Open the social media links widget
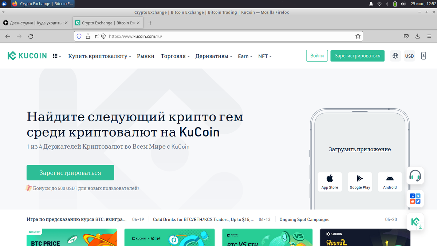The width and height of the screenshot is (437, 246). pos(415,199)
